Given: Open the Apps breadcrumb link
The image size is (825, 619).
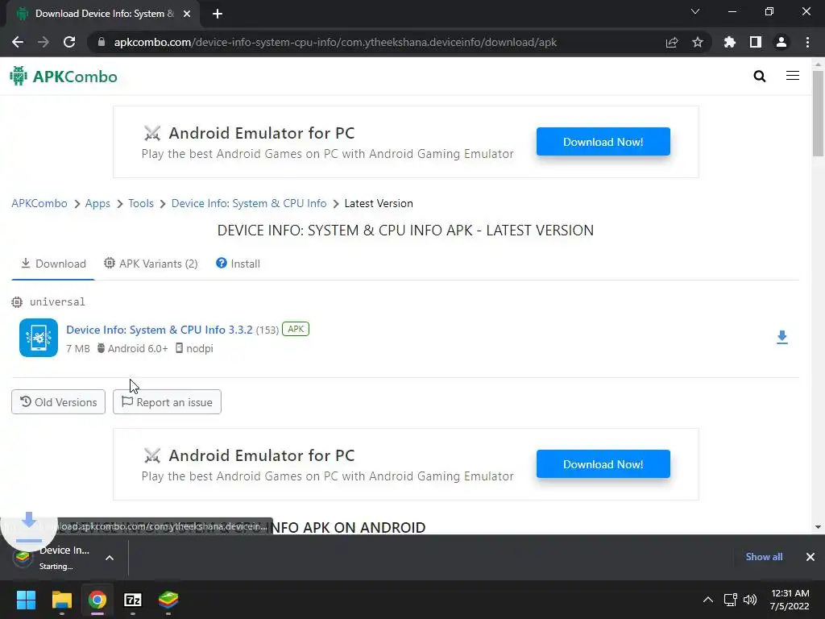Looking at the screenshot, I should pyautogui.click(x=97, y=203).
